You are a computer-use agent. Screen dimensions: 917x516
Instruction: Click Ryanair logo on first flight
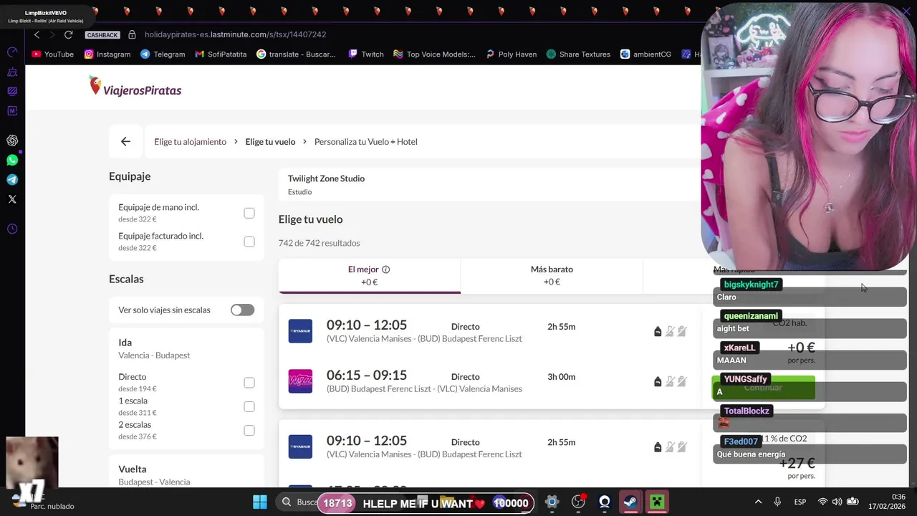coord(300,331)
